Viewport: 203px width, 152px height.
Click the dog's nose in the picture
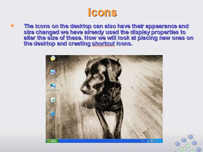tap(83, 91)
